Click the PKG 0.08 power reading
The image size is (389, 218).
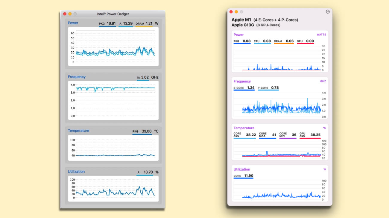[242, 42]
